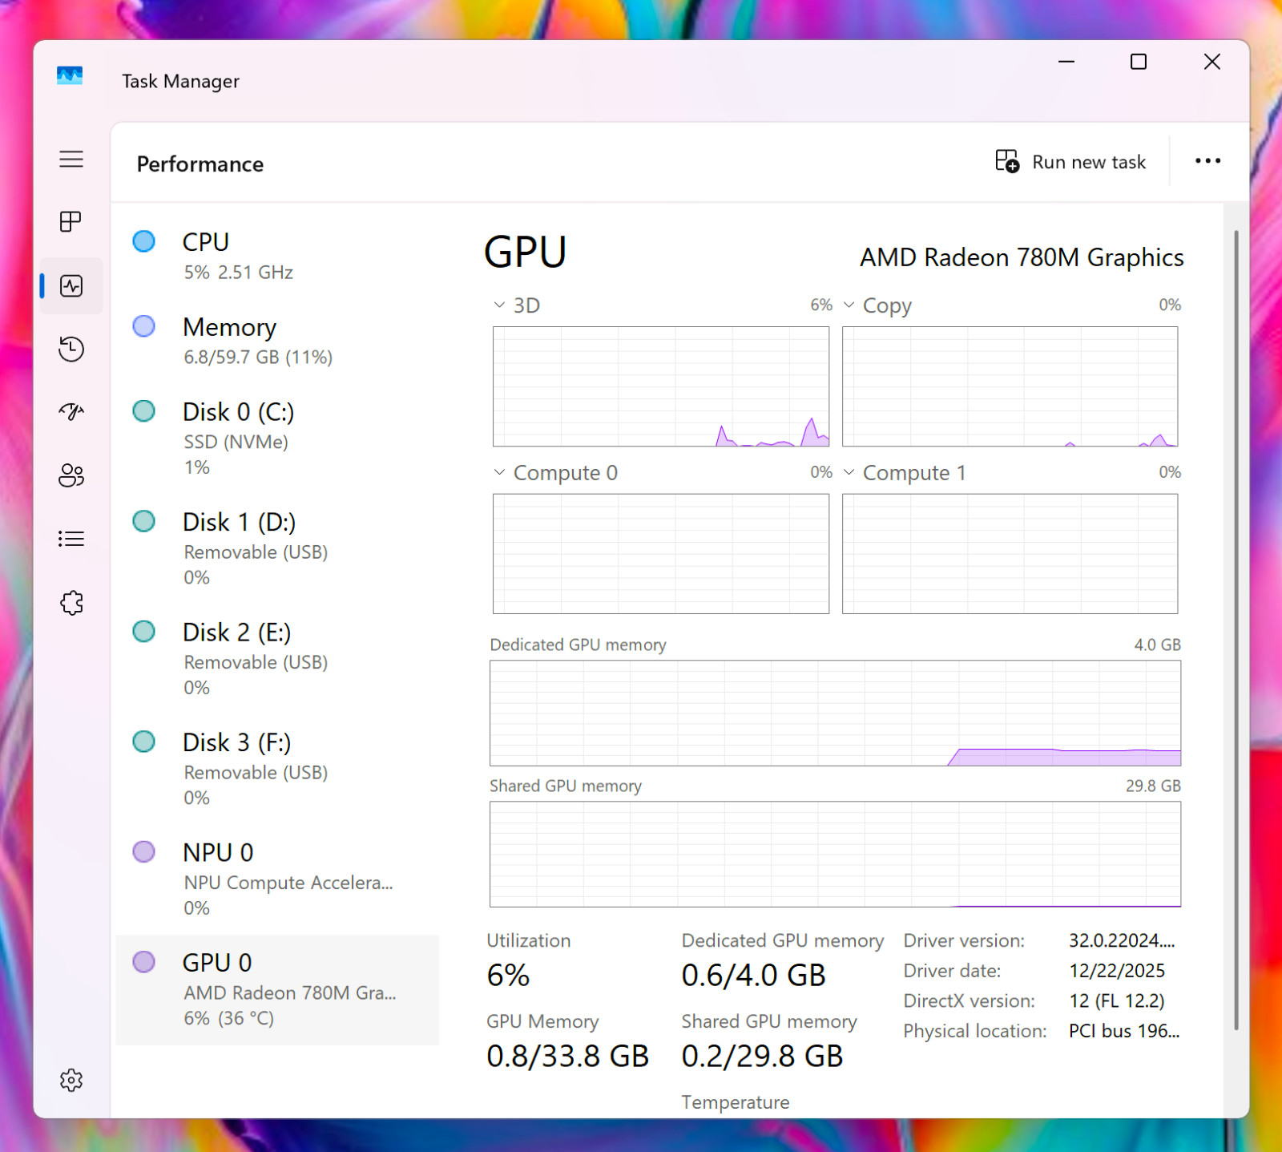Click the PCI bus physical location value
Screen dimensions: 1282x1152
(1124, 1031)
